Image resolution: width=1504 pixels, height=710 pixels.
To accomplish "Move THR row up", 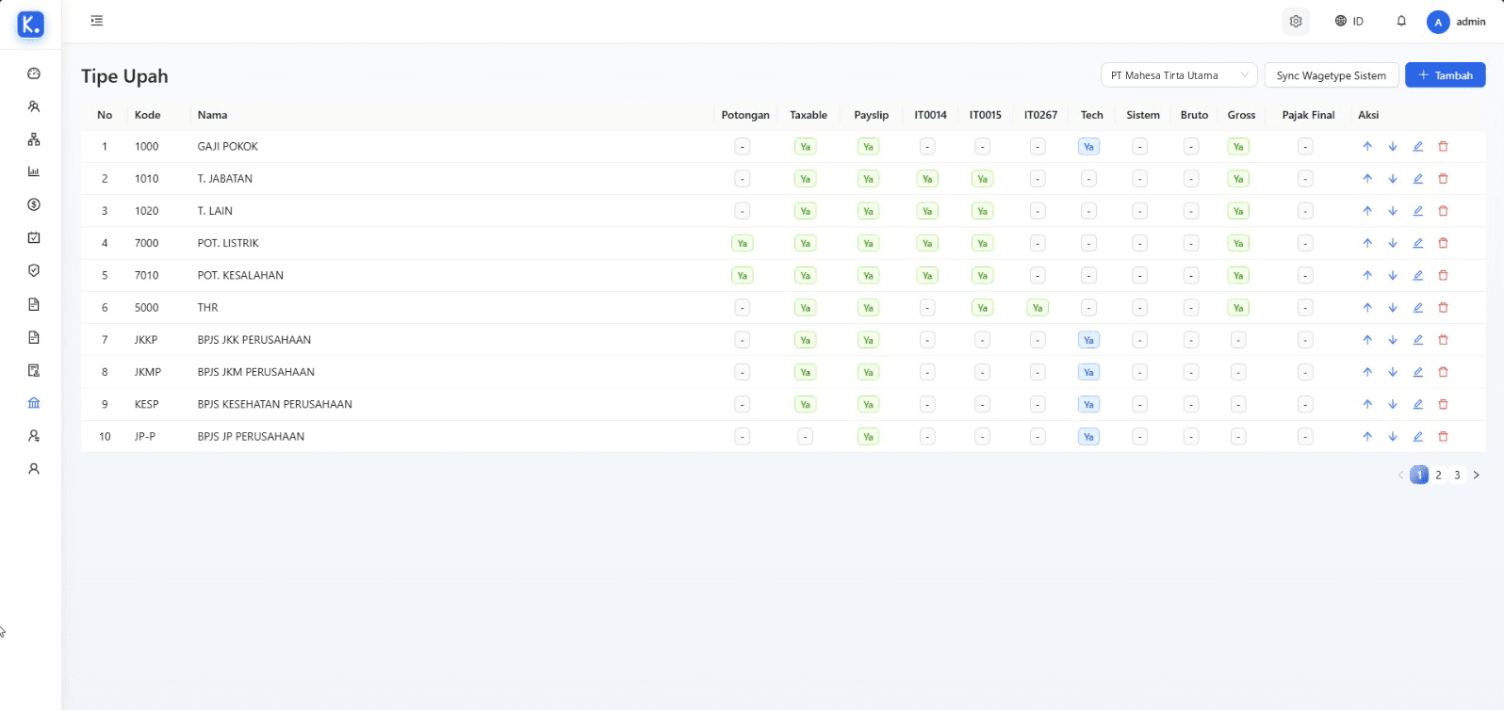I will [x=1367, y=308].
